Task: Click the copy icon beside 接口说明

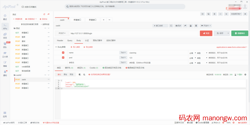Action: 171,26
